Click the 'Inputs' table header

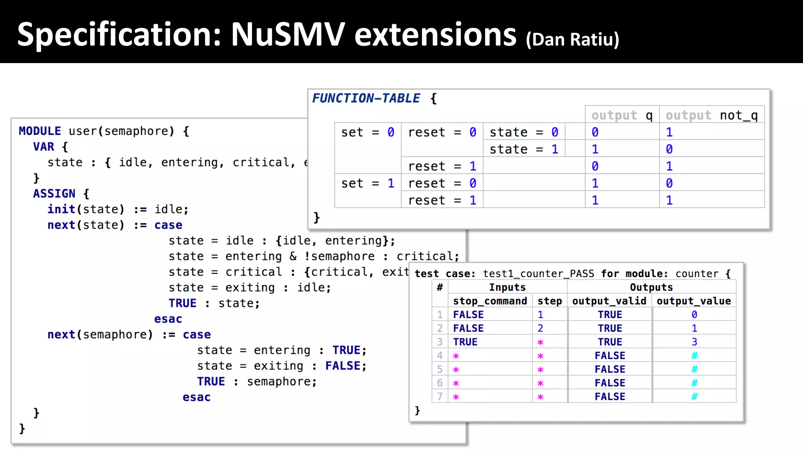click(507, 287)
